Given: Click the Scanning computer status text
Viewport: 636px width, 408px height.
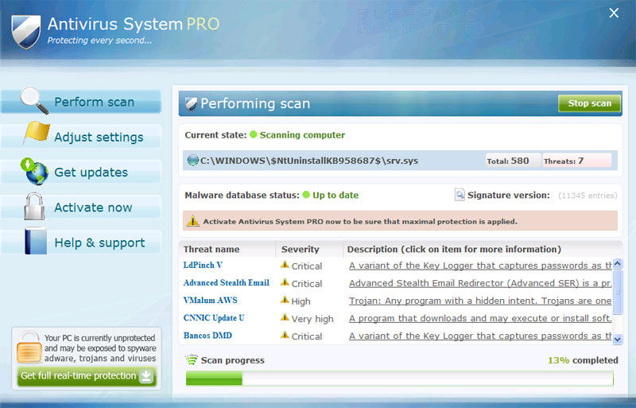Looking at the screenshot, I should (302, 134).
